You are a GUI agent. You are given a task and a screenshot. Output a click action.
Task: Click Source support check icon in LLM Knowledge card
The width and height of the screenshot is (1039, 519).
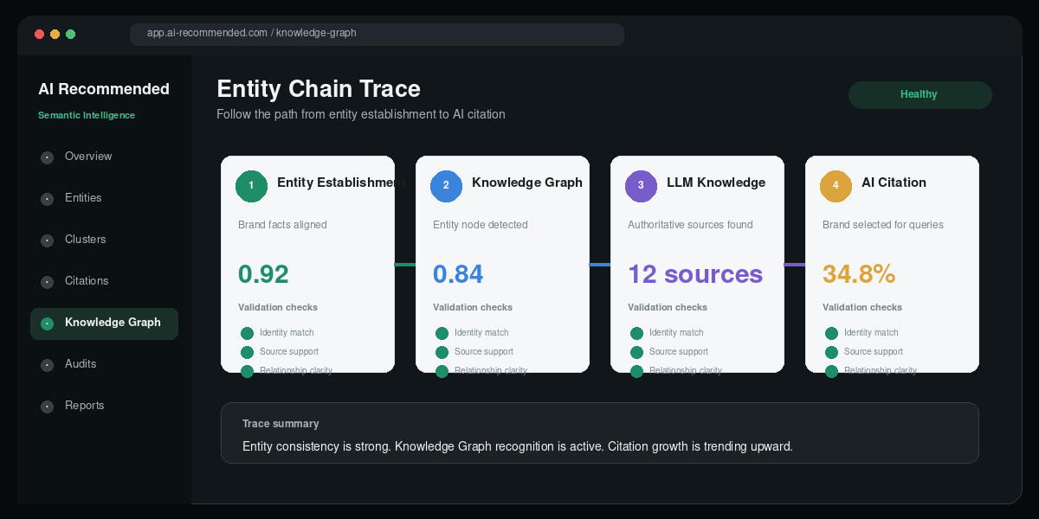click(x=636, y=352)
